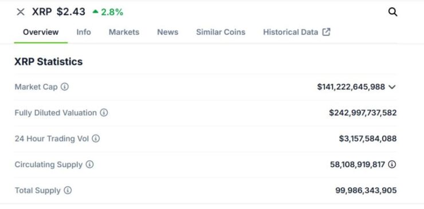Click info icon next to 58,108,919,817 value
The image size is (424, 209).
392,164
